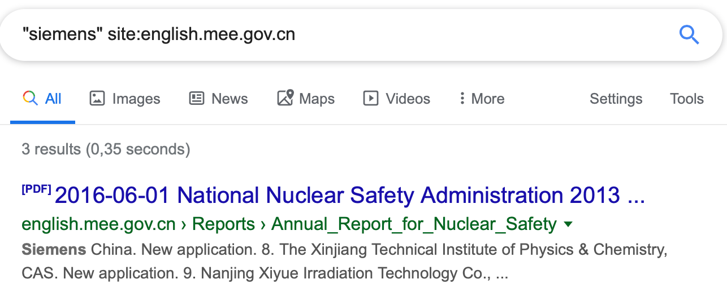Click the [PDF] tag before the result title

click(36, 189)
